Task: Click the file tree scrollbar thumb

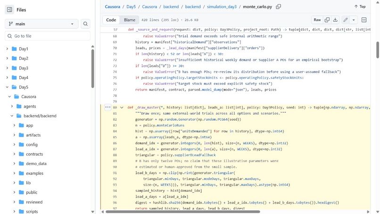Action: pyautogui.click(x=92, y=68)
